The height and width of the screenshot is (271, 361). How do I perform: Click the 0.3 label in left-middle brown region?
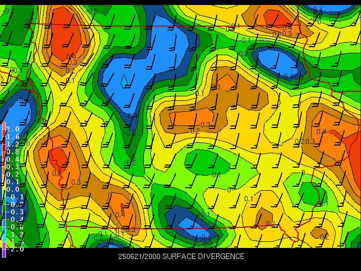click(76, 182)
